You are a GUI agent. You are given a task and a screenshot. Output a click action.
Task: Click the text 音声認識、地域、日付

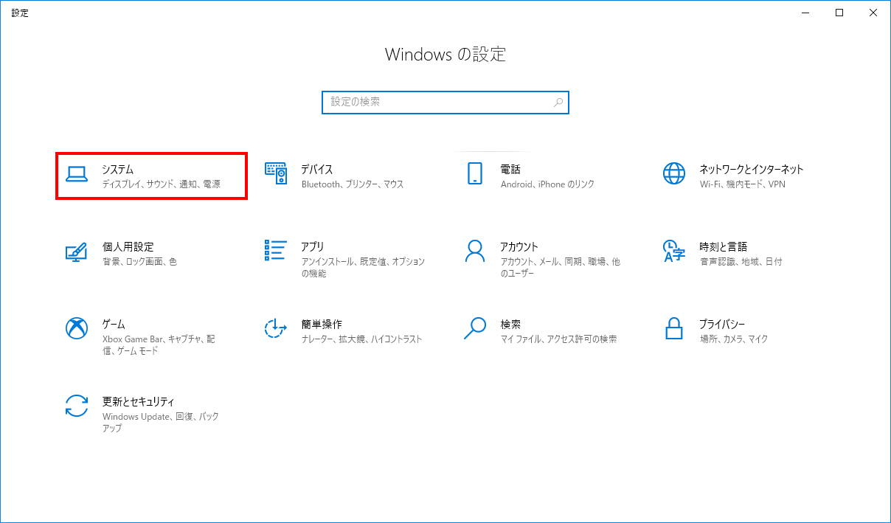pyautogui.click(x=741, y=262)
